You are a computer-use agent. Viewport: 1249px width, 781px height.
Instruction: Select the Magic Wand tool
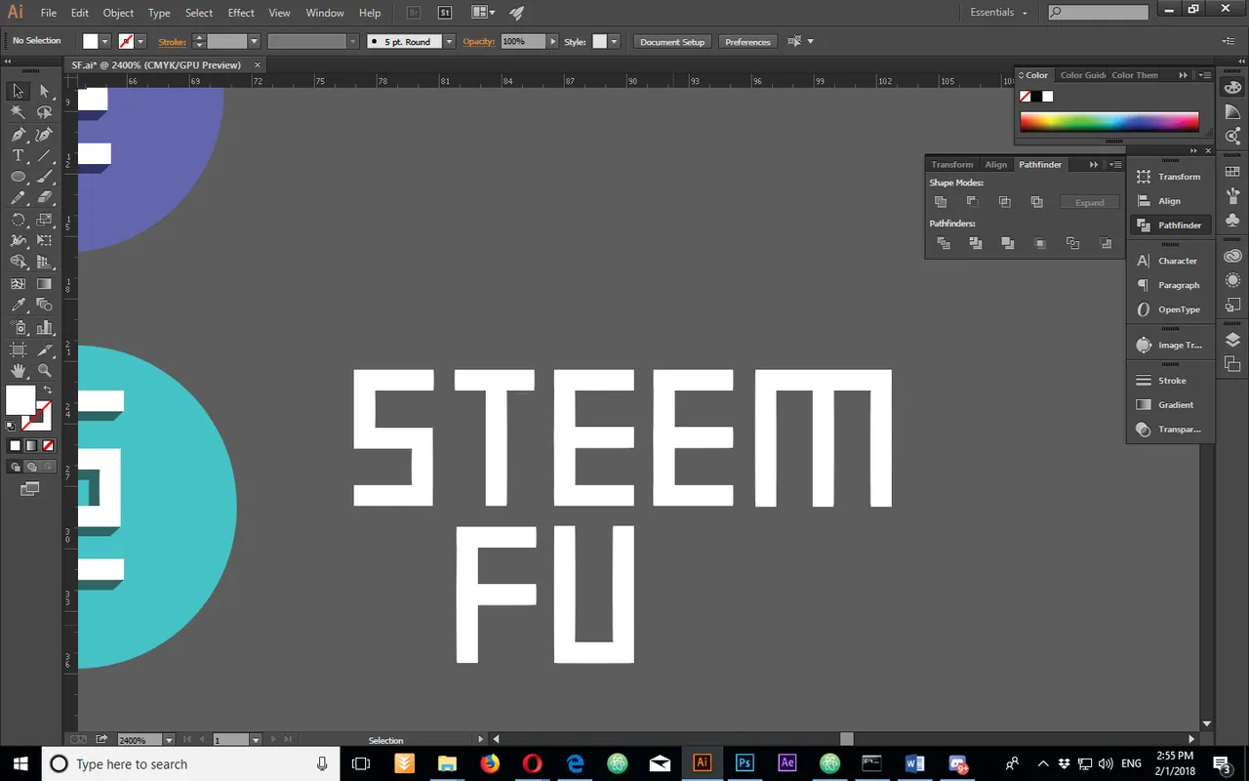pos(18,112)
